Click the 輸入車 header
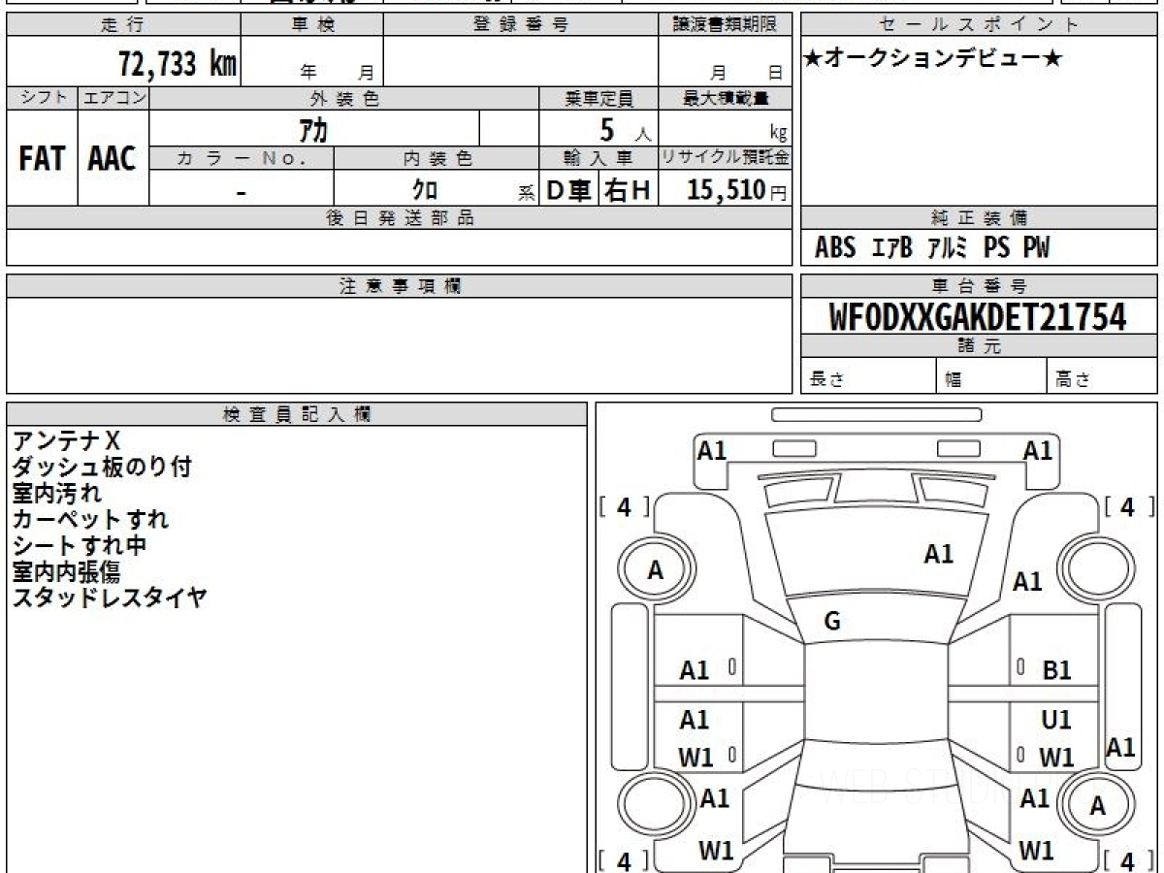 (598, 158)
